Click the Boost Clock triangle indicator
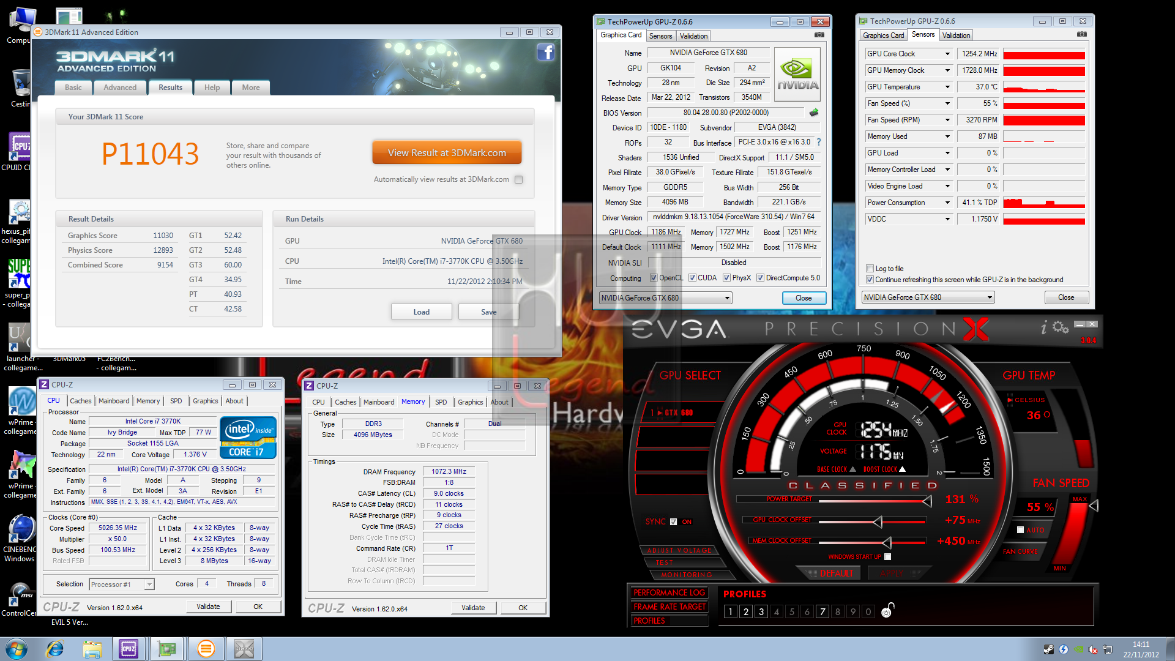This screenshot has width=1175, height=661. point(902,469)
